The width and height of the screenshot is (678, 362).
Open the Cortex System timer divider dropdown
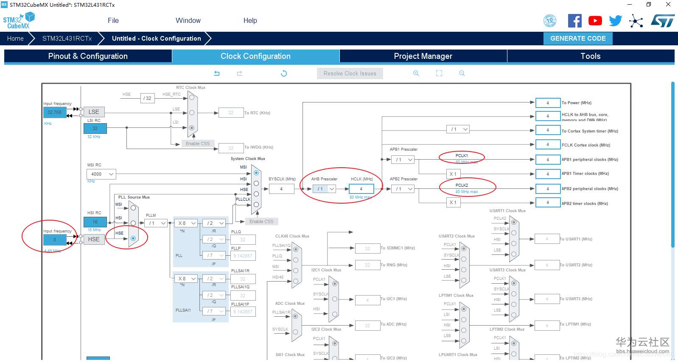pos(458,129)
